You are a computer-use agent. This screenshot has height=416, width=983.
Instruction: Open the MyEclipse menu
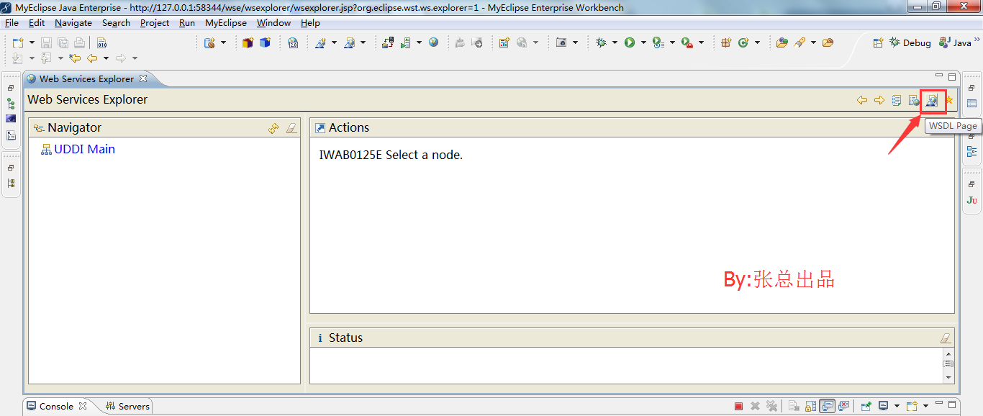coord(226,23)
